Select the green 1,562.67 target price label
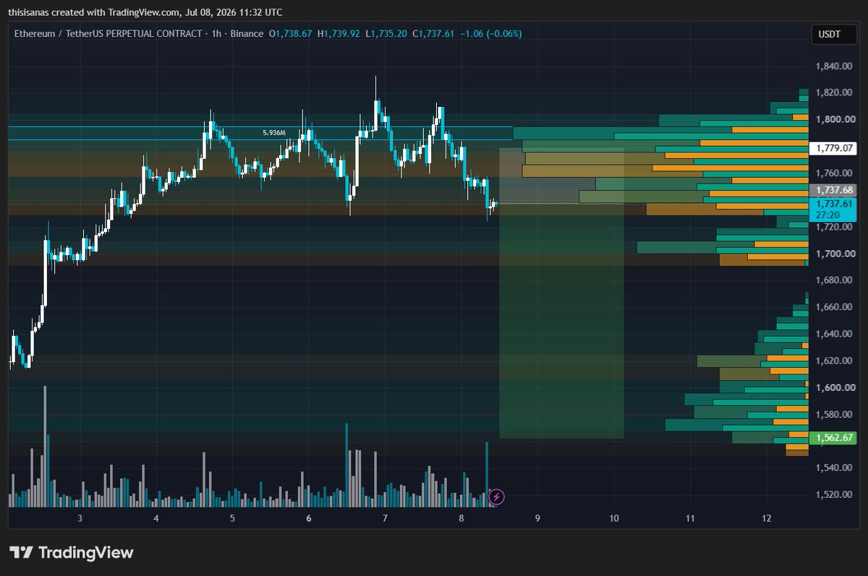The width and height of the screenshot is (868, 576). click(x=835, y=438)
